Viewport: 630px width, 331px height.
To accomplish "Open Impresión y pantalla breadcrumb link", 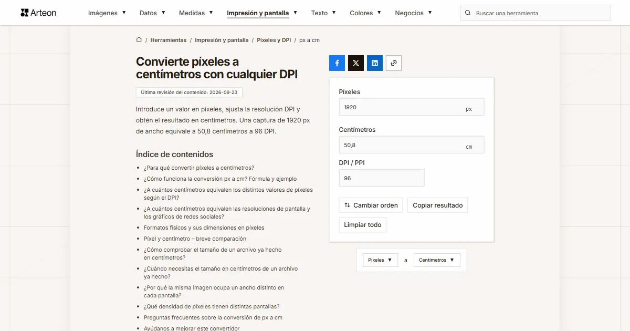I will tap(222, 40).
